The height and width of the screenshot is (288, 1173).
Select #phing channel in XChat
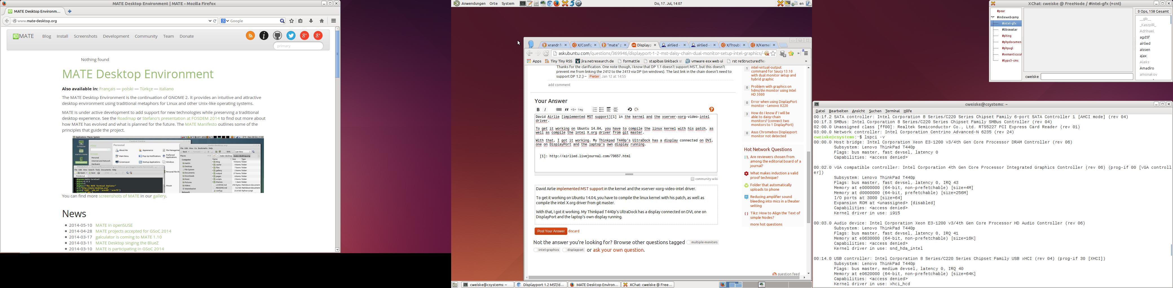click(x=1006, y=36)
